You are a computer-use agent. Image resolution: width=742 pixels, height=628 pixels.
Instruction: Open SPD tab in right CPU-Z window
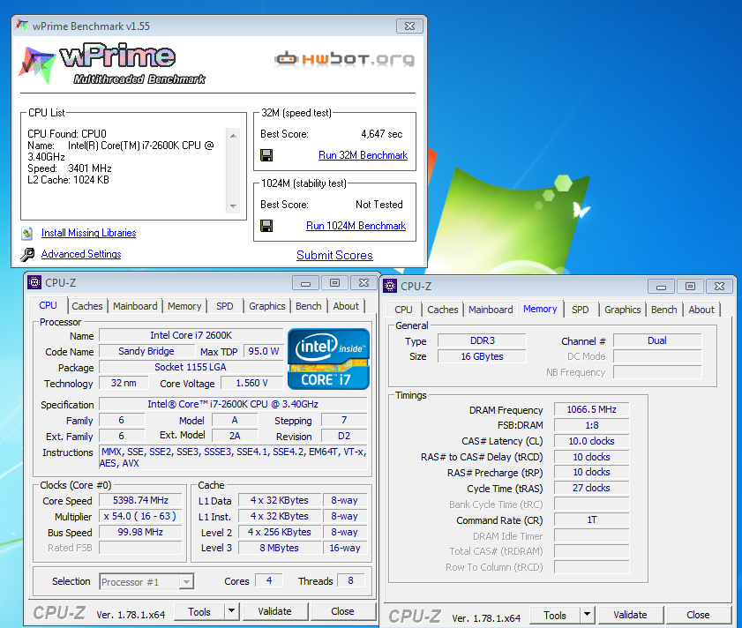(x=581, y=310)
